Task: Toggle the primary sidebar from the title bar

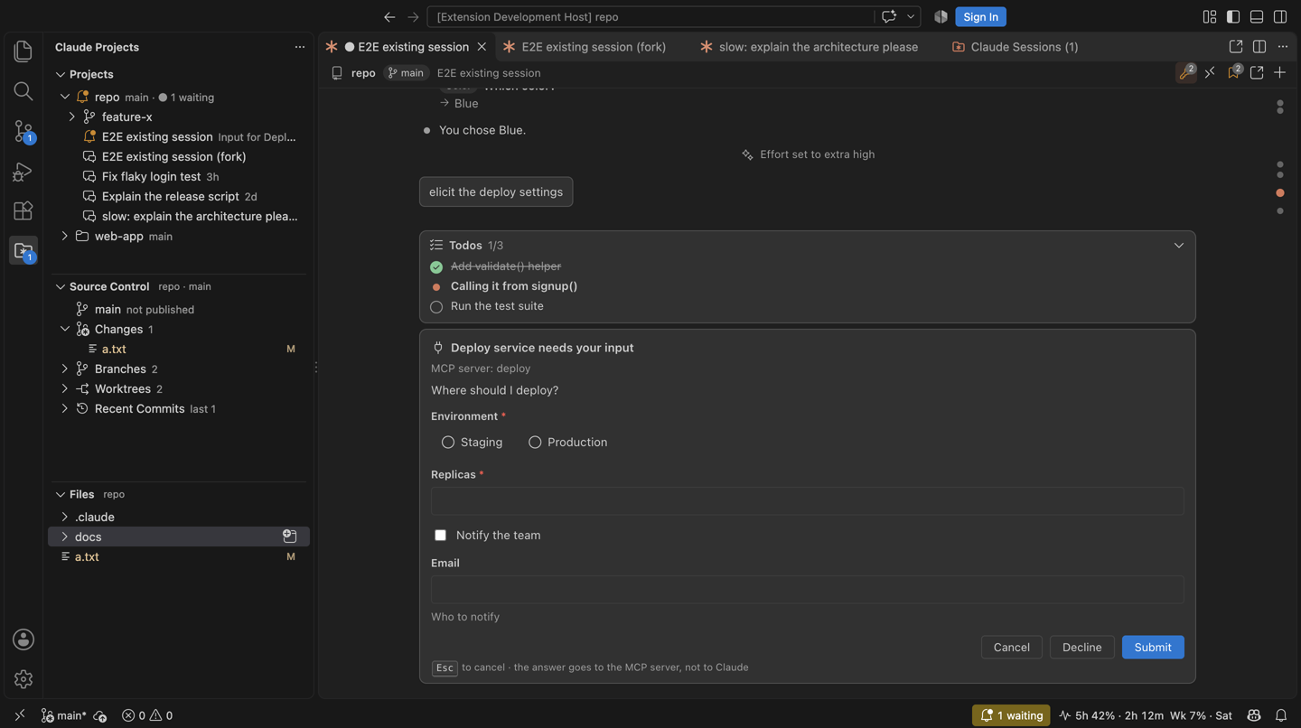Action: click(1233, 17)
